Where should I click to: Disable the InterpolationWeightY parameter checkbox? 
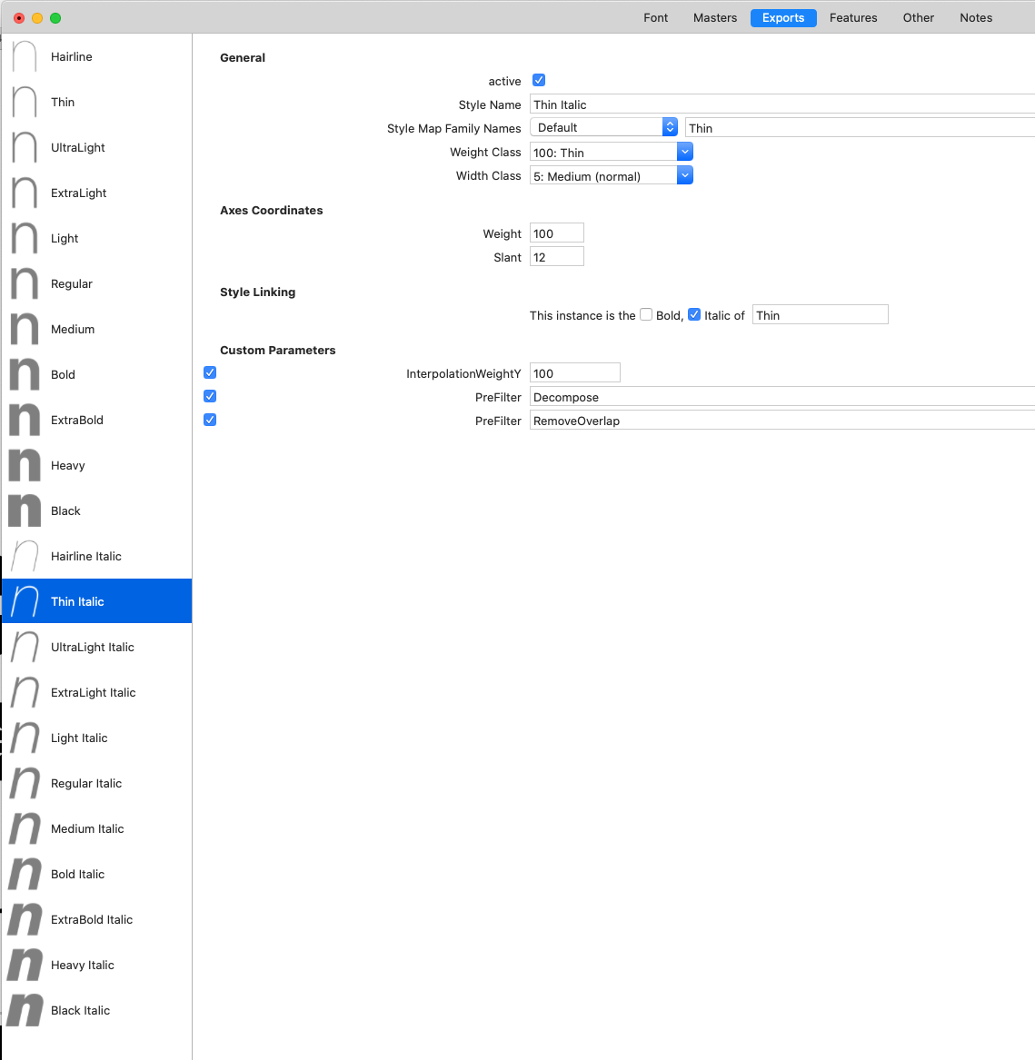pos(210,372)
